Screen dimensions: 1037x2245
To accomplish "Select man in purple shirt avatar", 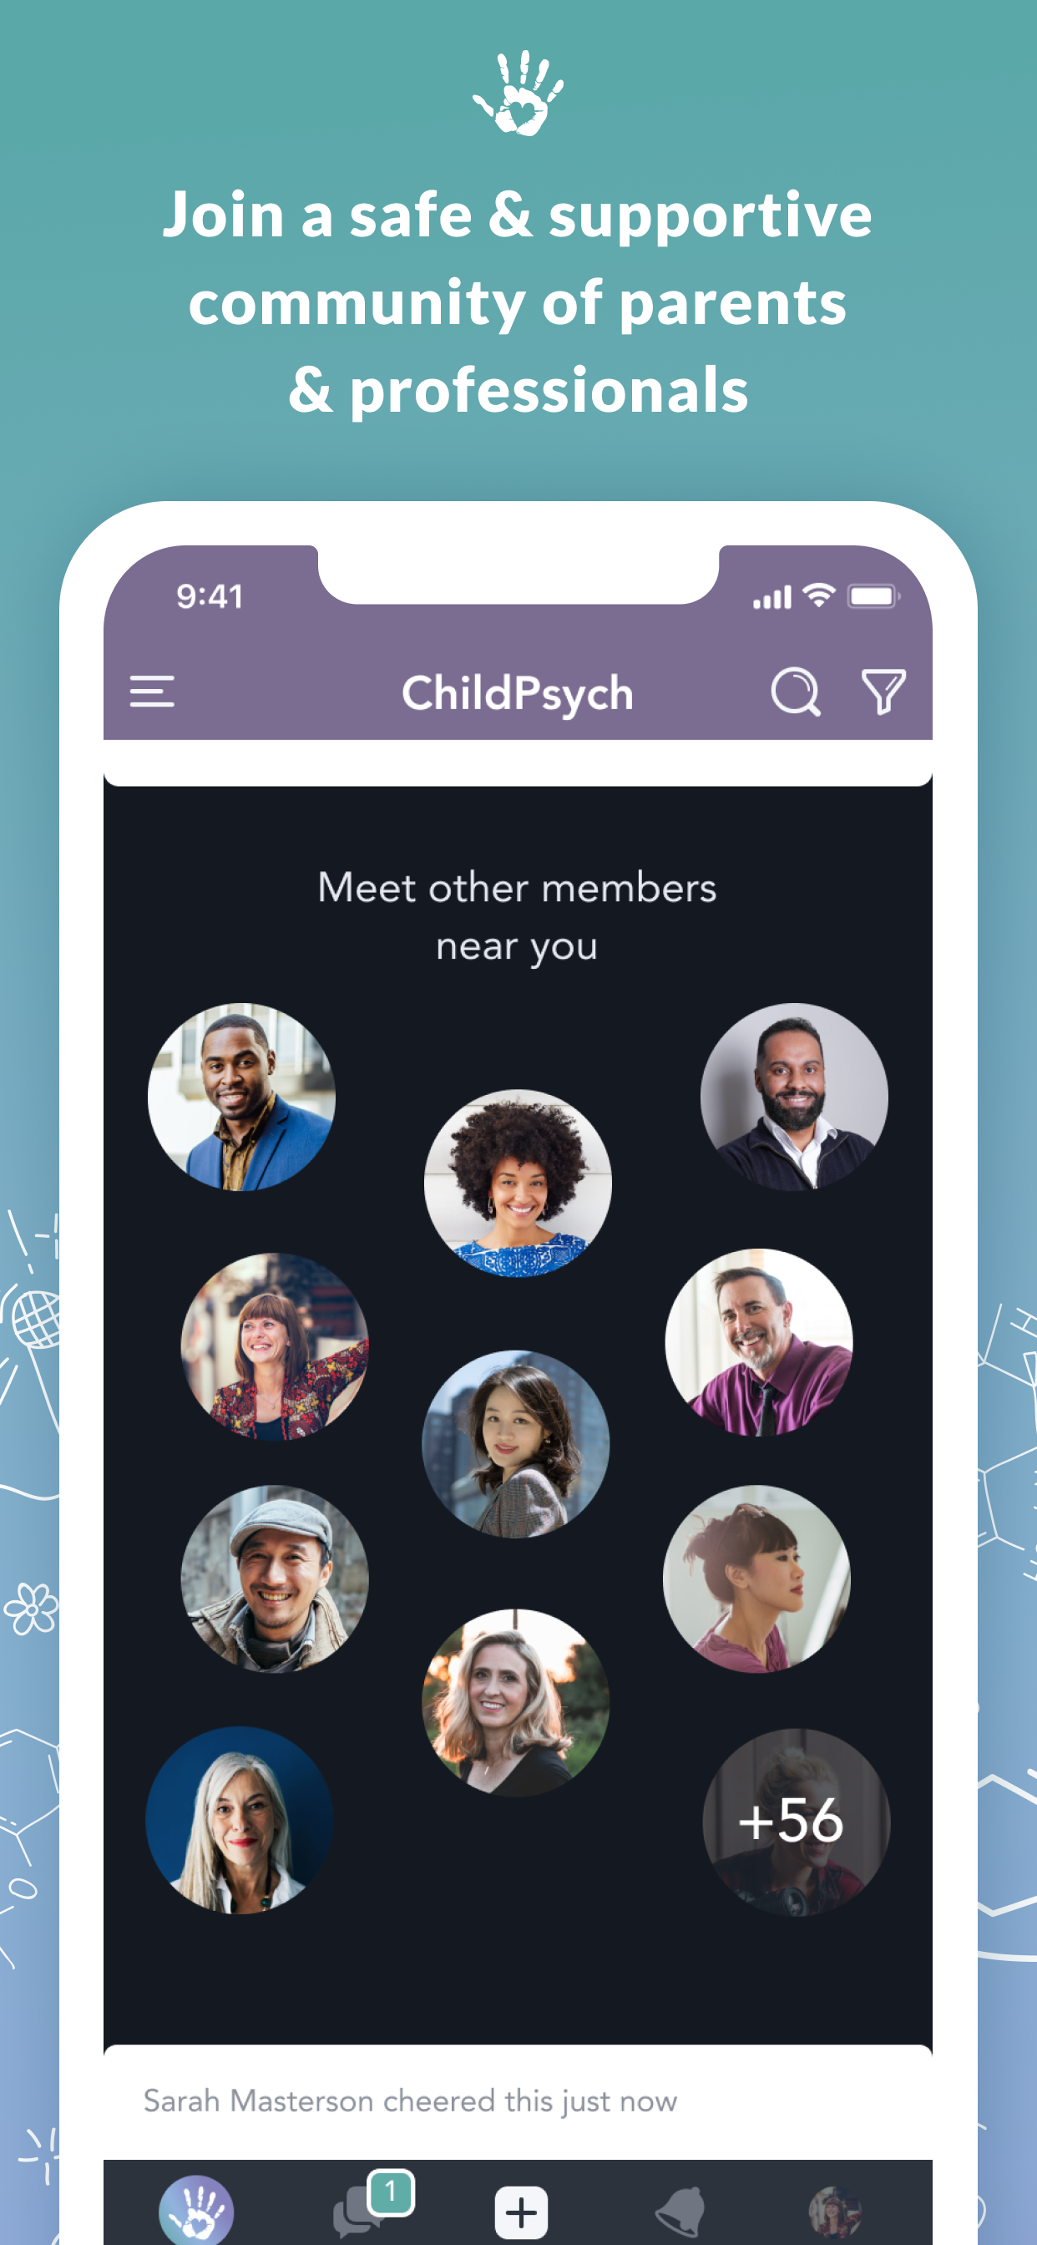I will [x=758, y=1342].
